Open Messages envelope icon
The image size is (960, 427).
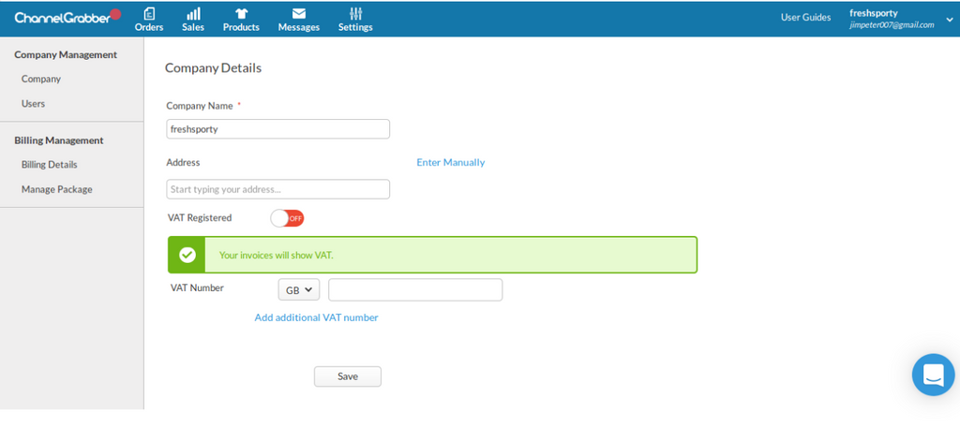(x=298, y=14)
